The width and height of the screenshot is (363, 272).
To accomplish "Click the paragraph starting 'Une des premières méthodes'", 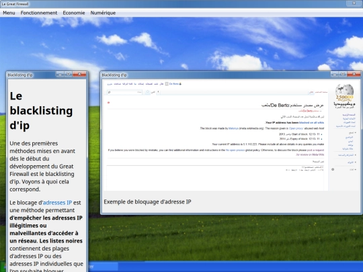I will point(42,167).
